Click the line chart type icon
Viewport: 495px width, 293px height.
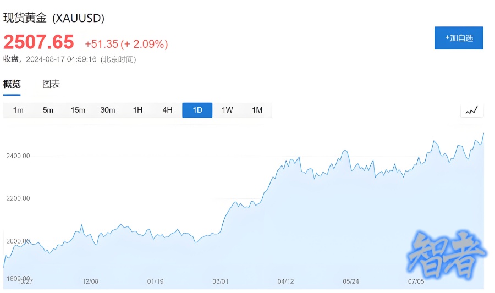[x=471, y=110]
